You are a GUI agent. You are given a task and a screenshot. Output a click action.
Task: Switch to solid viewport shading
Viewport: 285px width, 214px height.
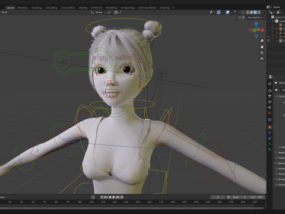click(251, 12)
